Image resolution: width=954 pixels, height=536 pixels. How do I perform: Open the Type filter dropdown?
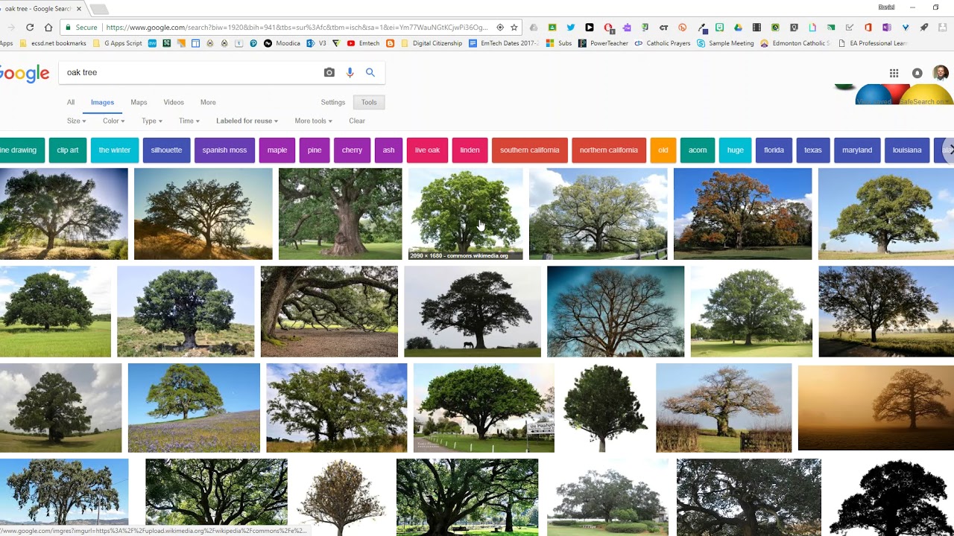click(151, 121)
